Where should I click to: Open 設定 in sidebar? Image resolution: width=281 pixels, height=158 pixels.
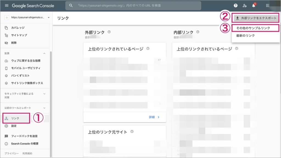click(14, 126)
